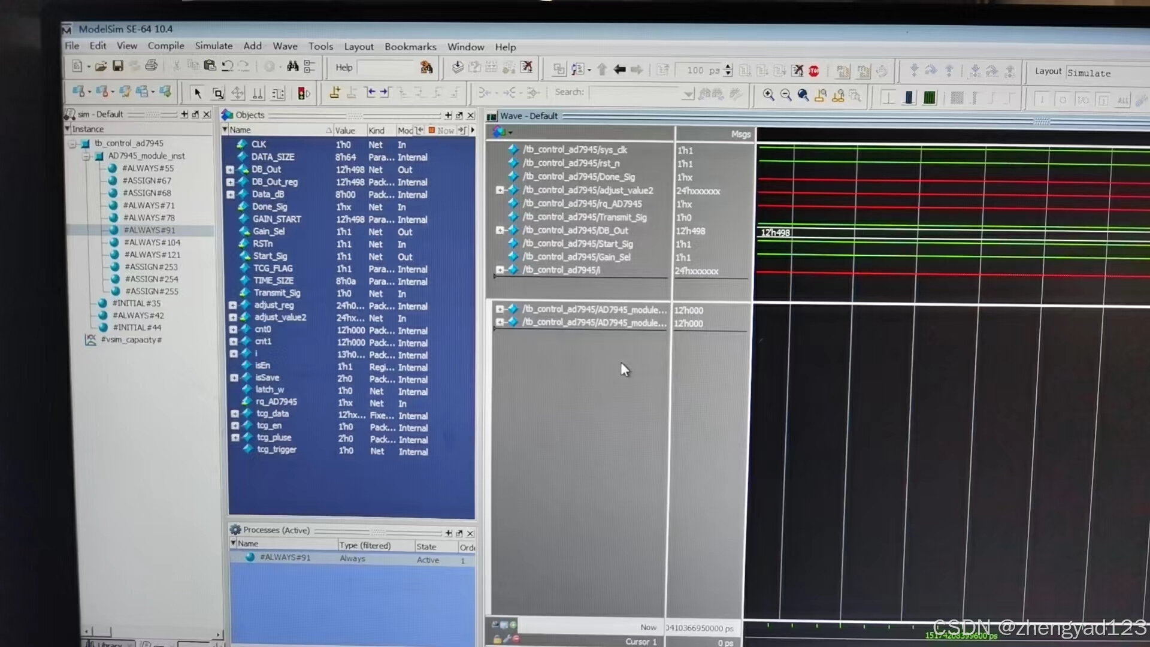Screen dimensions: 1150x647
Task: Undo the last action via the undo arrow
Action: tap(227, 66)
